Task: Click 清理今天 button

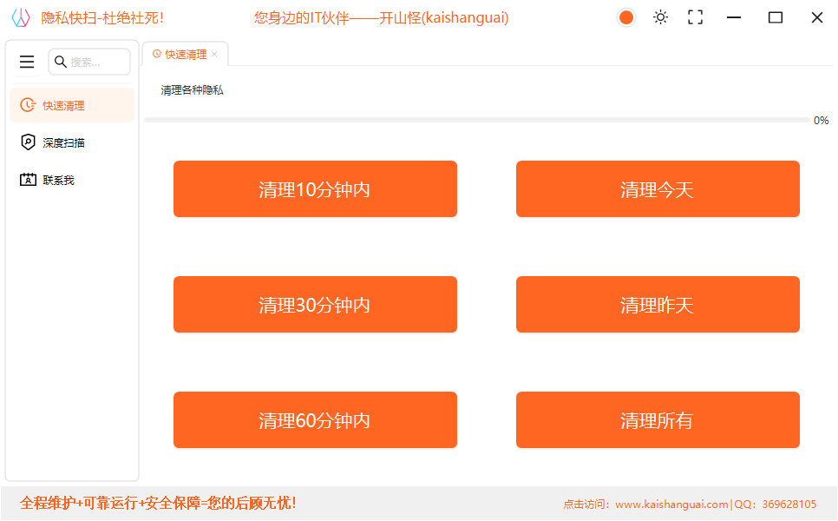Action: click(x=658, y=189)
